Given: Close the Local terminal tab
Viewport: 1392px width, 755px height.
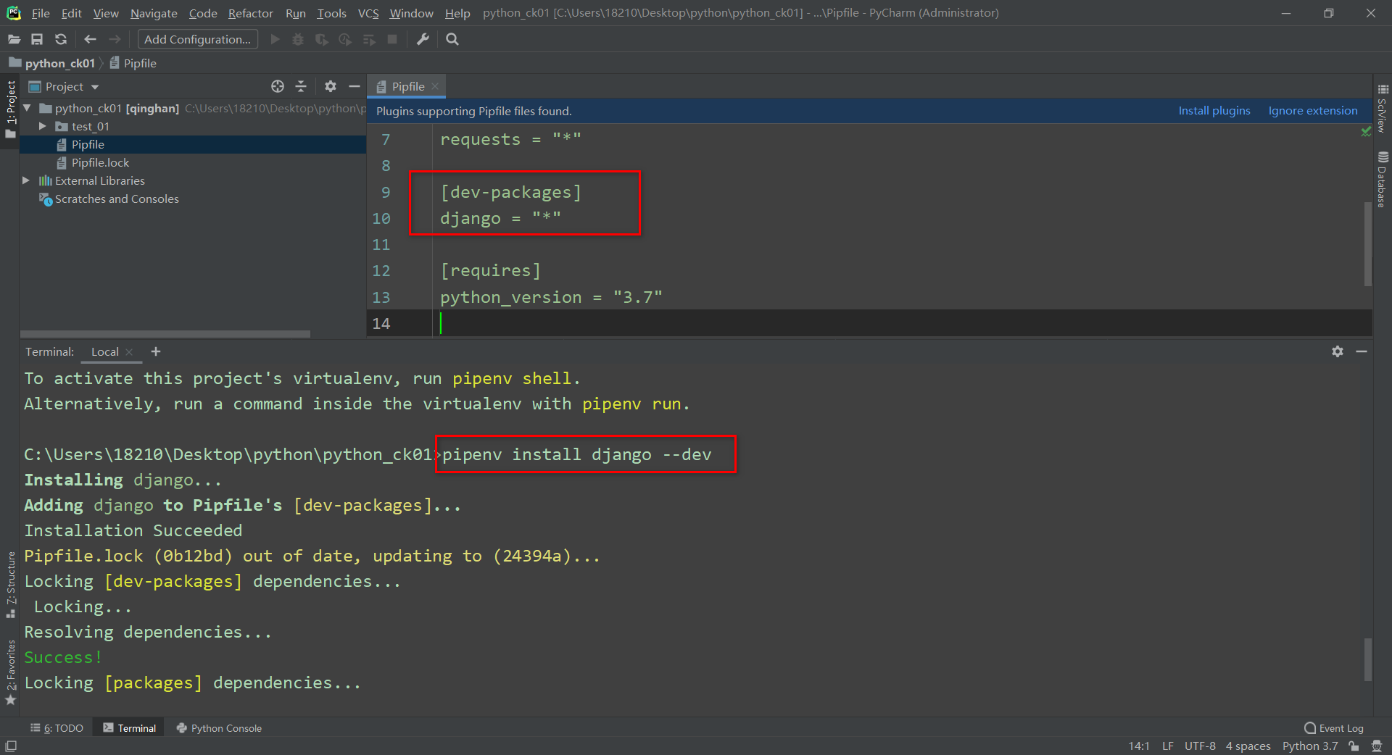Looking at the screenshot, I should (x=129, y=352).
